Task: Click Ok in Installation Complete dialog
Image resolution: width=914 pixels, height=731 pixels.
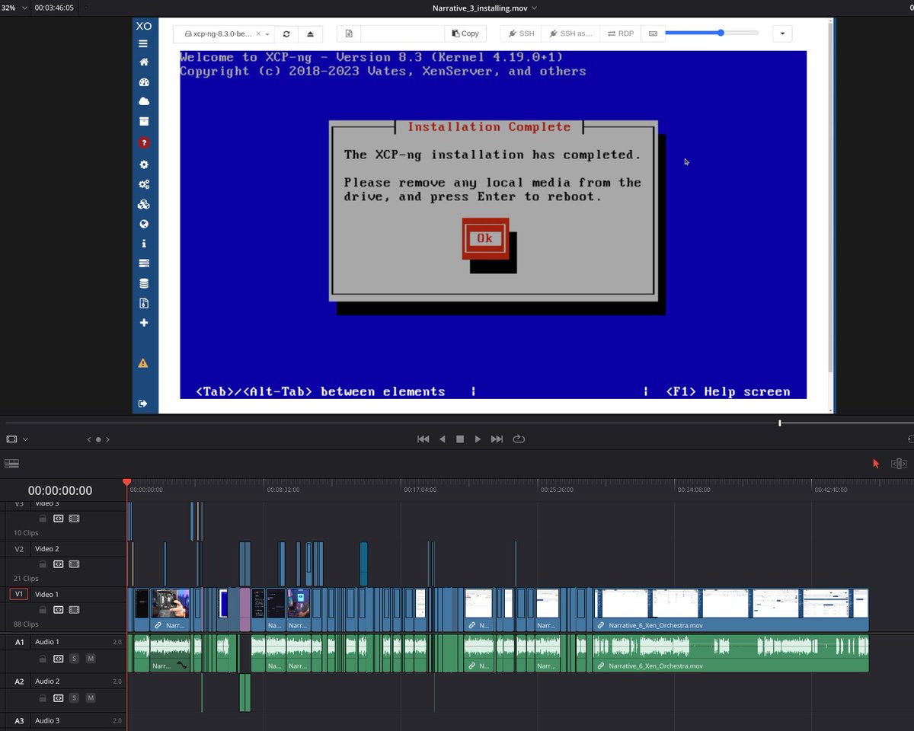Action: point(485,238)
